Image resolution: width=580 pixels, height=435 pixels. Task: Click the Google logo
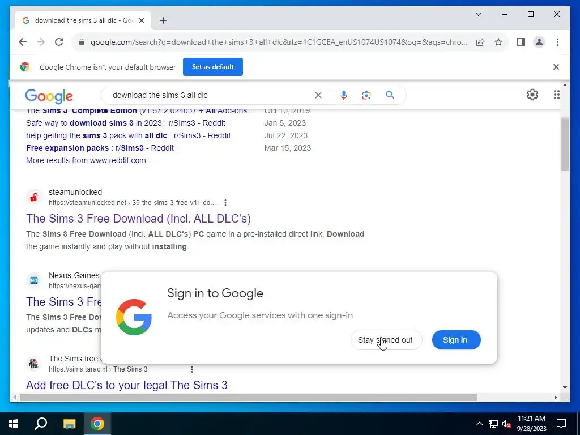tap(49, 96)
